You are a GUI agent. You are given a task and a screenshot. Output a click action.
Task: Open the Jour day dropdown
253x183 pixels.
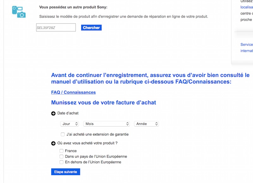pos(70,124)
